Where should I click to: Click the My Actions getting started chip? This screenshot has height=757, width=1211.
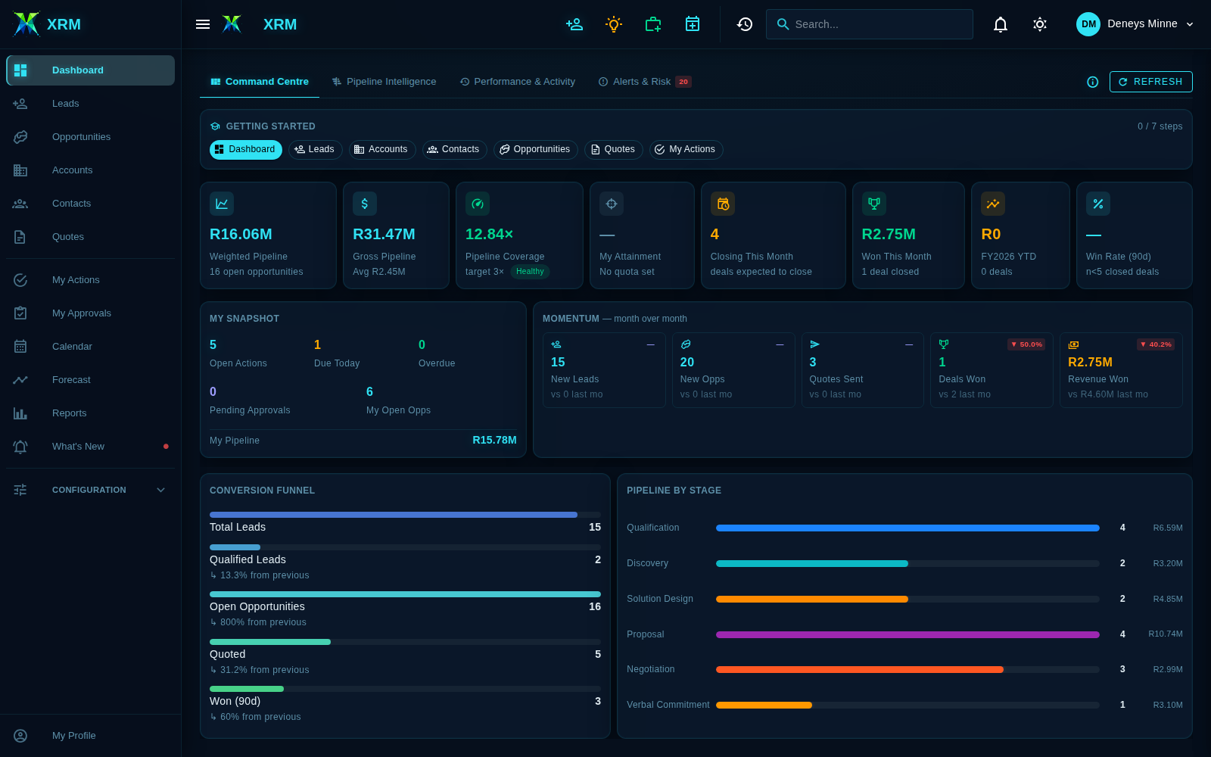point(686,150)
